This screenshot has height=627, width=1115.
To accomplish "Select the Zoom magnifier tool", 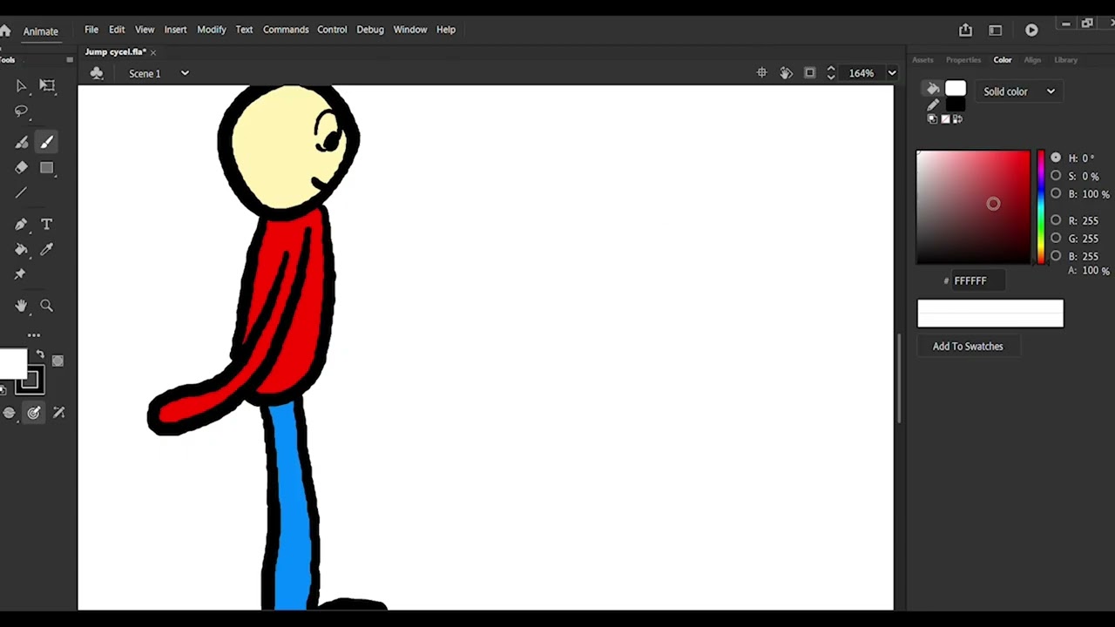I will point(47,306).
